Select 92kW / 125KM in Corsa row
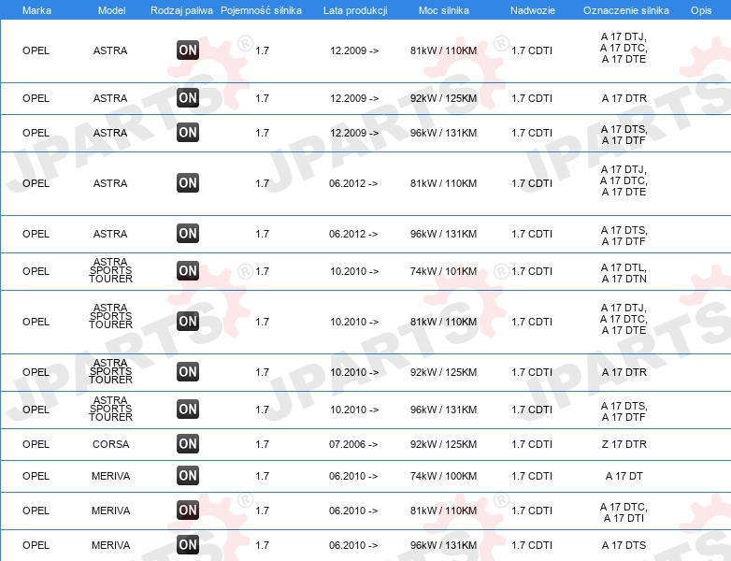 [443, 444]
